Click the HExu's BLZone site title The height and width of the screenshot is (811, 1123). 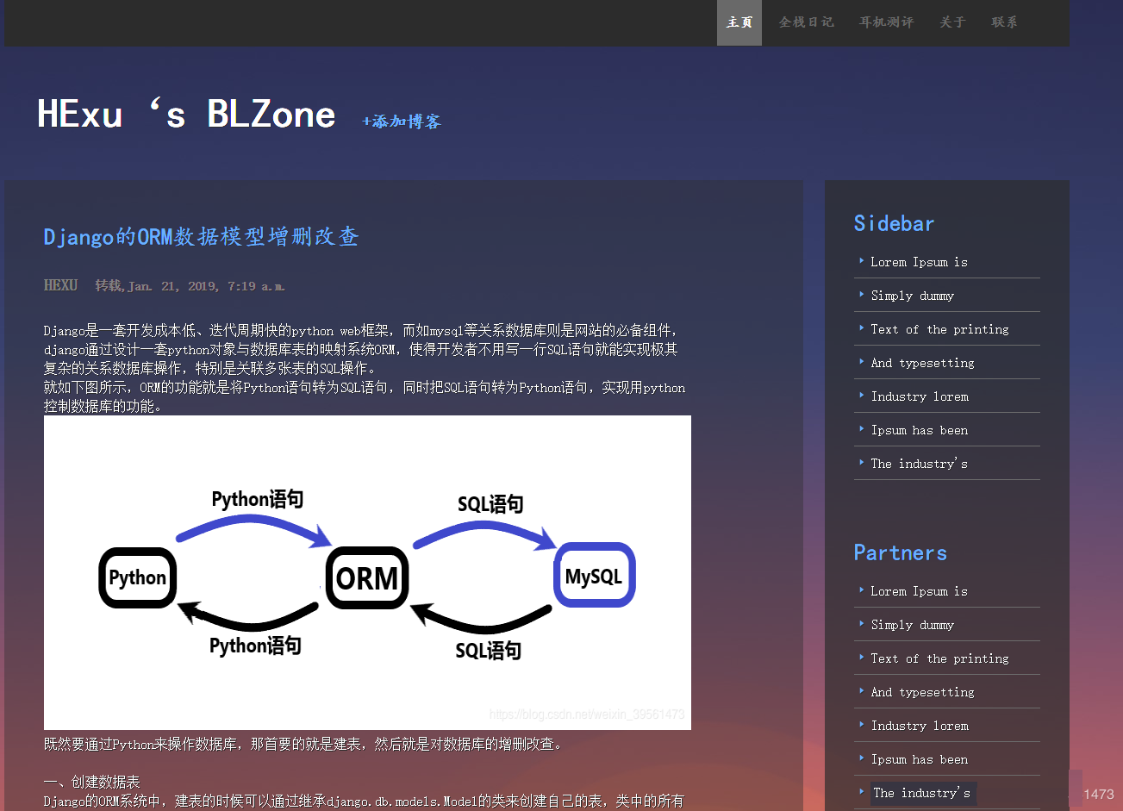pyautogui.click(x=186, y=115)
